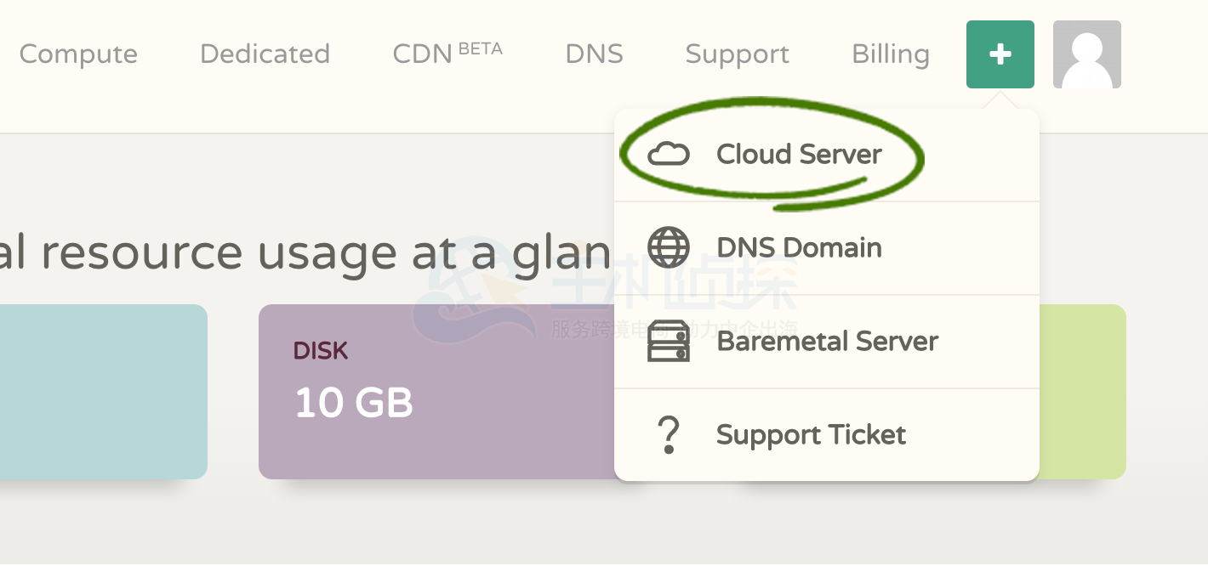Screen dimensions: 1208x583
Task: Open the Support page from navbar
Action: tap(737, 54)
